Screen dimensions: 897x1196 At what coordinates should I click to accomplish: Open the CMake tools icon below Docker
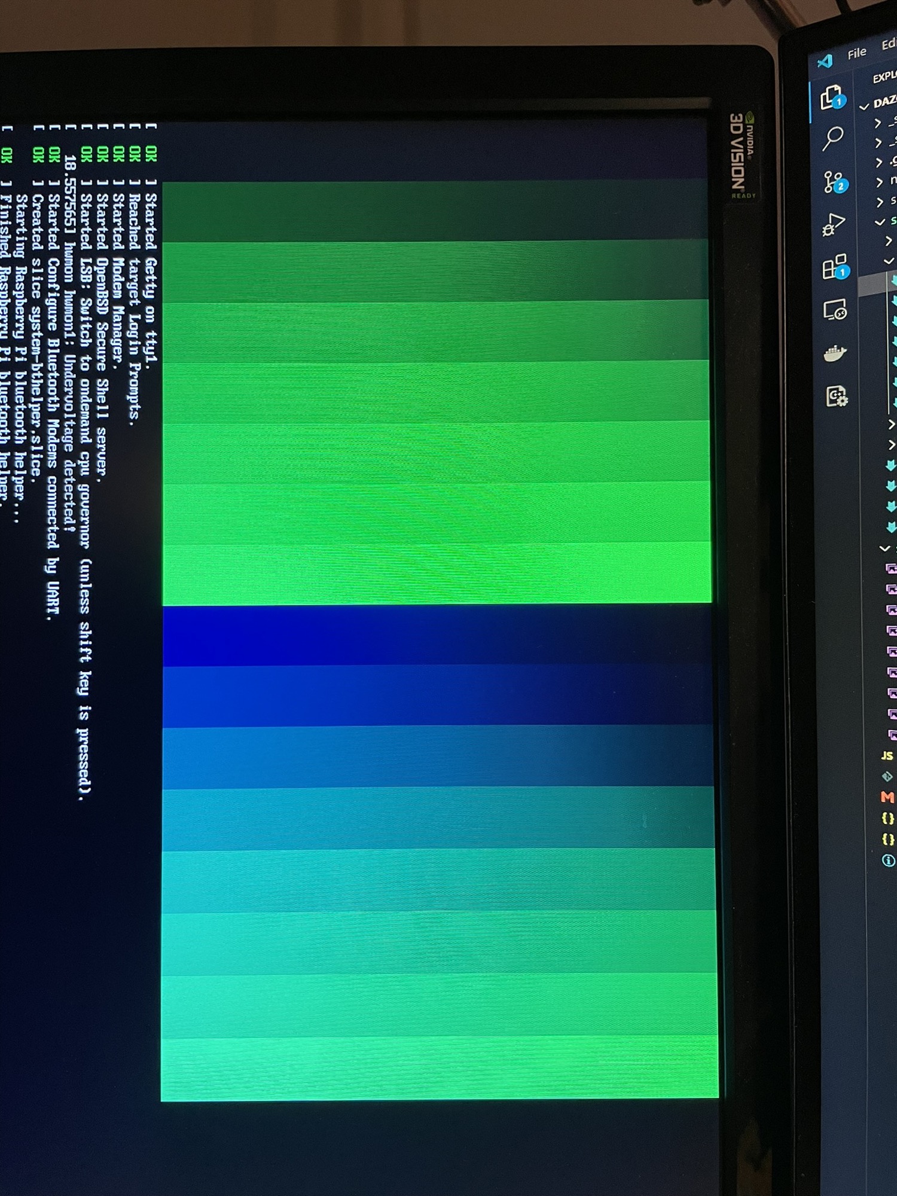pyautogui.click(x=836, y=396)
